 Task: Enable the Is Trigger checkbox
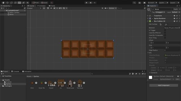165,30
